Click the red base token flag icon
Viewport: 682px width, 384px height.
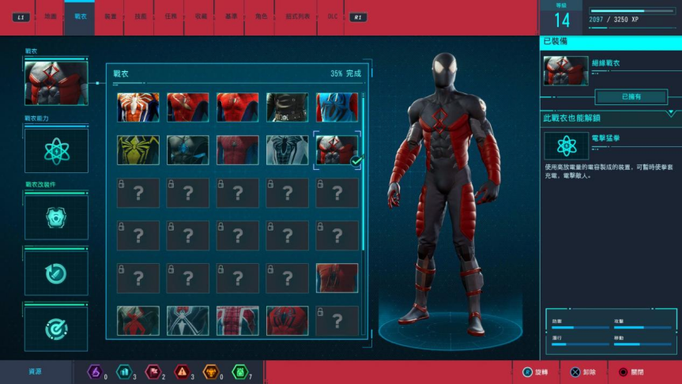(153, 372)
